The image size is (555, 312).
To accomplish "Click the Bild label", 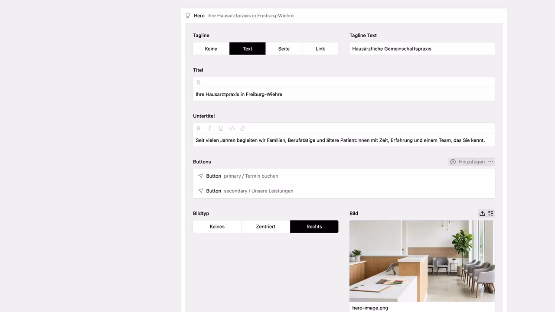I will 354,213.
